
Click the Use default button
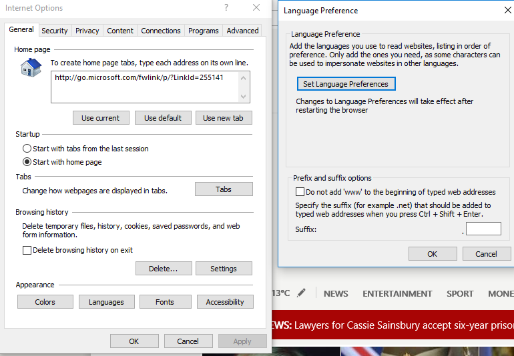163,118
